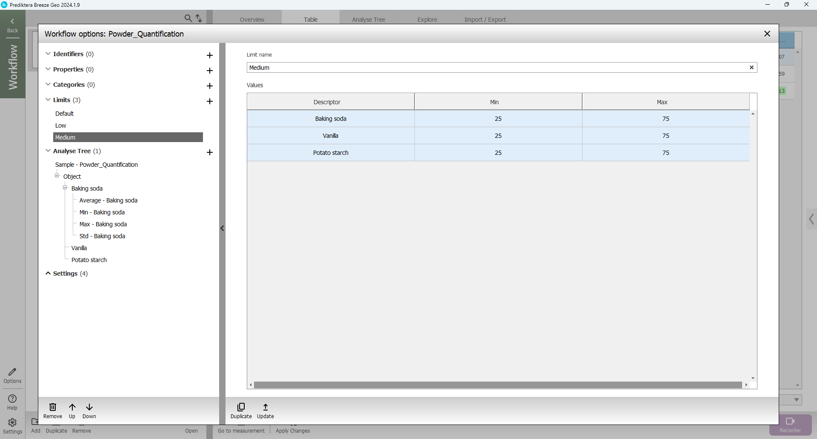817x439 pixels.
Task: Click the horizontal scrollbar under Values table
Action: (x=498, y=385)
